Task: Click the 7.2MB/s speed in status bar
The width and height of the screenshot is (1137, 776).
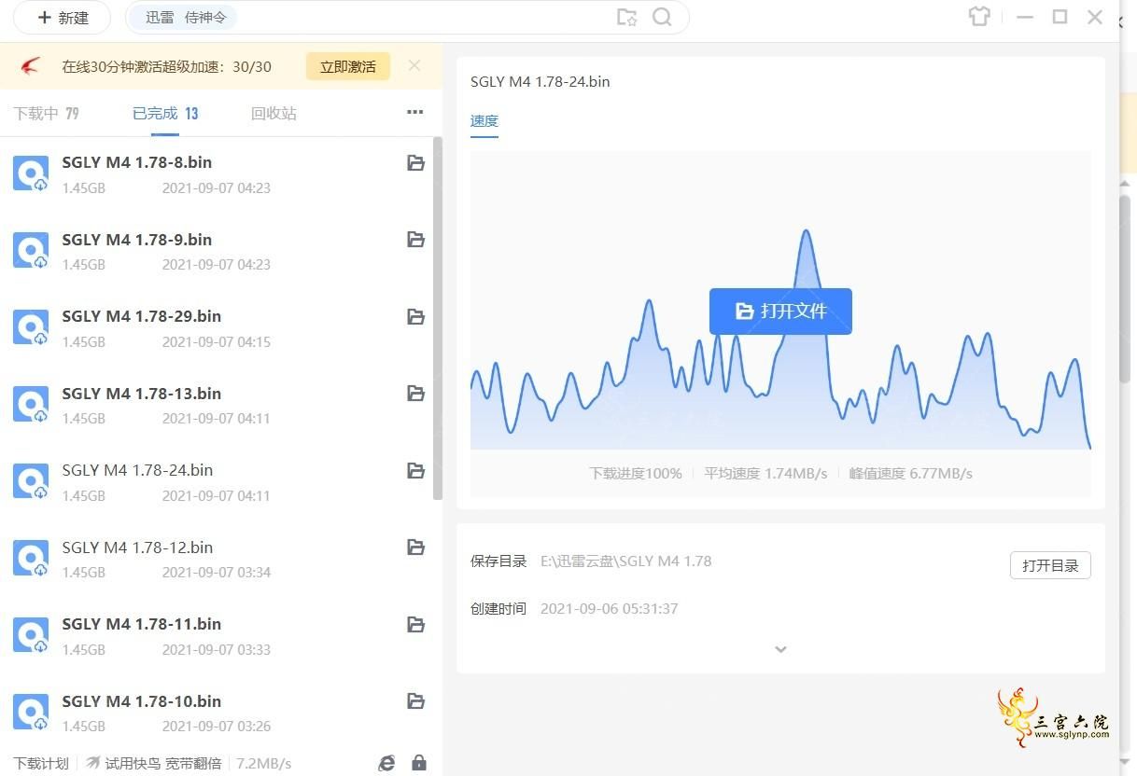Action: 263,763
